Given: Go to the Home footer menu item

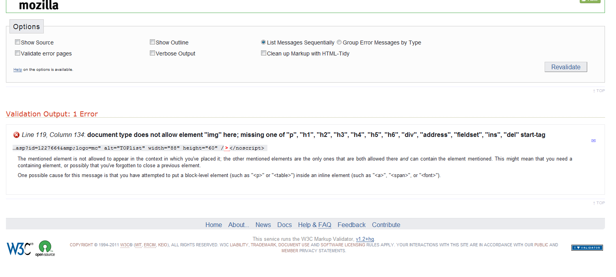Looking at the screenshot, I should (x=213, y=225).
